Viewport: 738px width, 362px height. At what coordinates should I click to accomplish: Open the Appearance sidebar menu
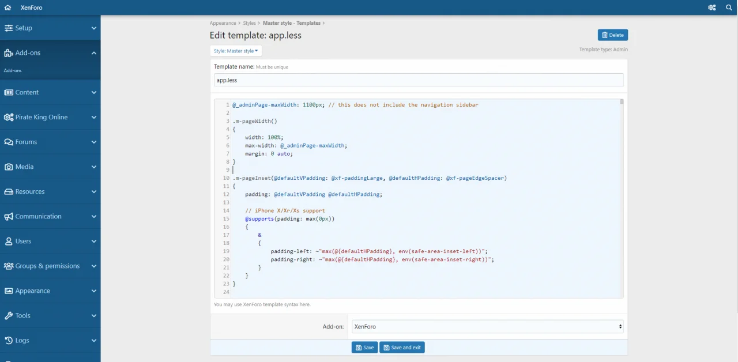33,291
